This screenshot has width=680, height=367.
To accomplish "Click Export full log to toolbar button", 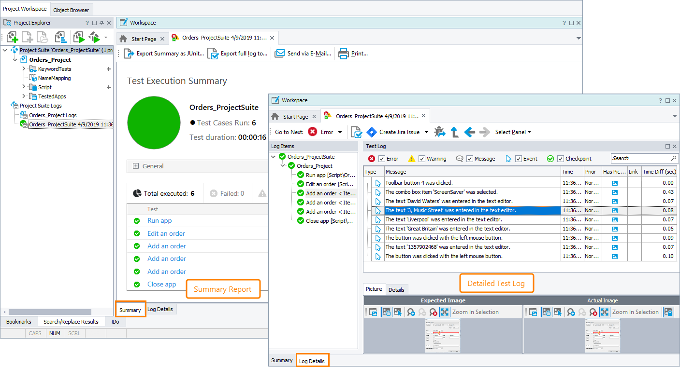I will [237, 54].
